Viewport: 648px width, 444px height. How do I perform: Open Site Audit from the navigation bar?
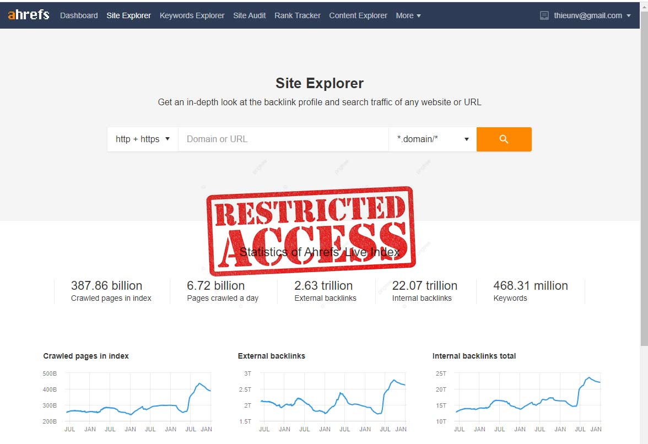point(249,15)
